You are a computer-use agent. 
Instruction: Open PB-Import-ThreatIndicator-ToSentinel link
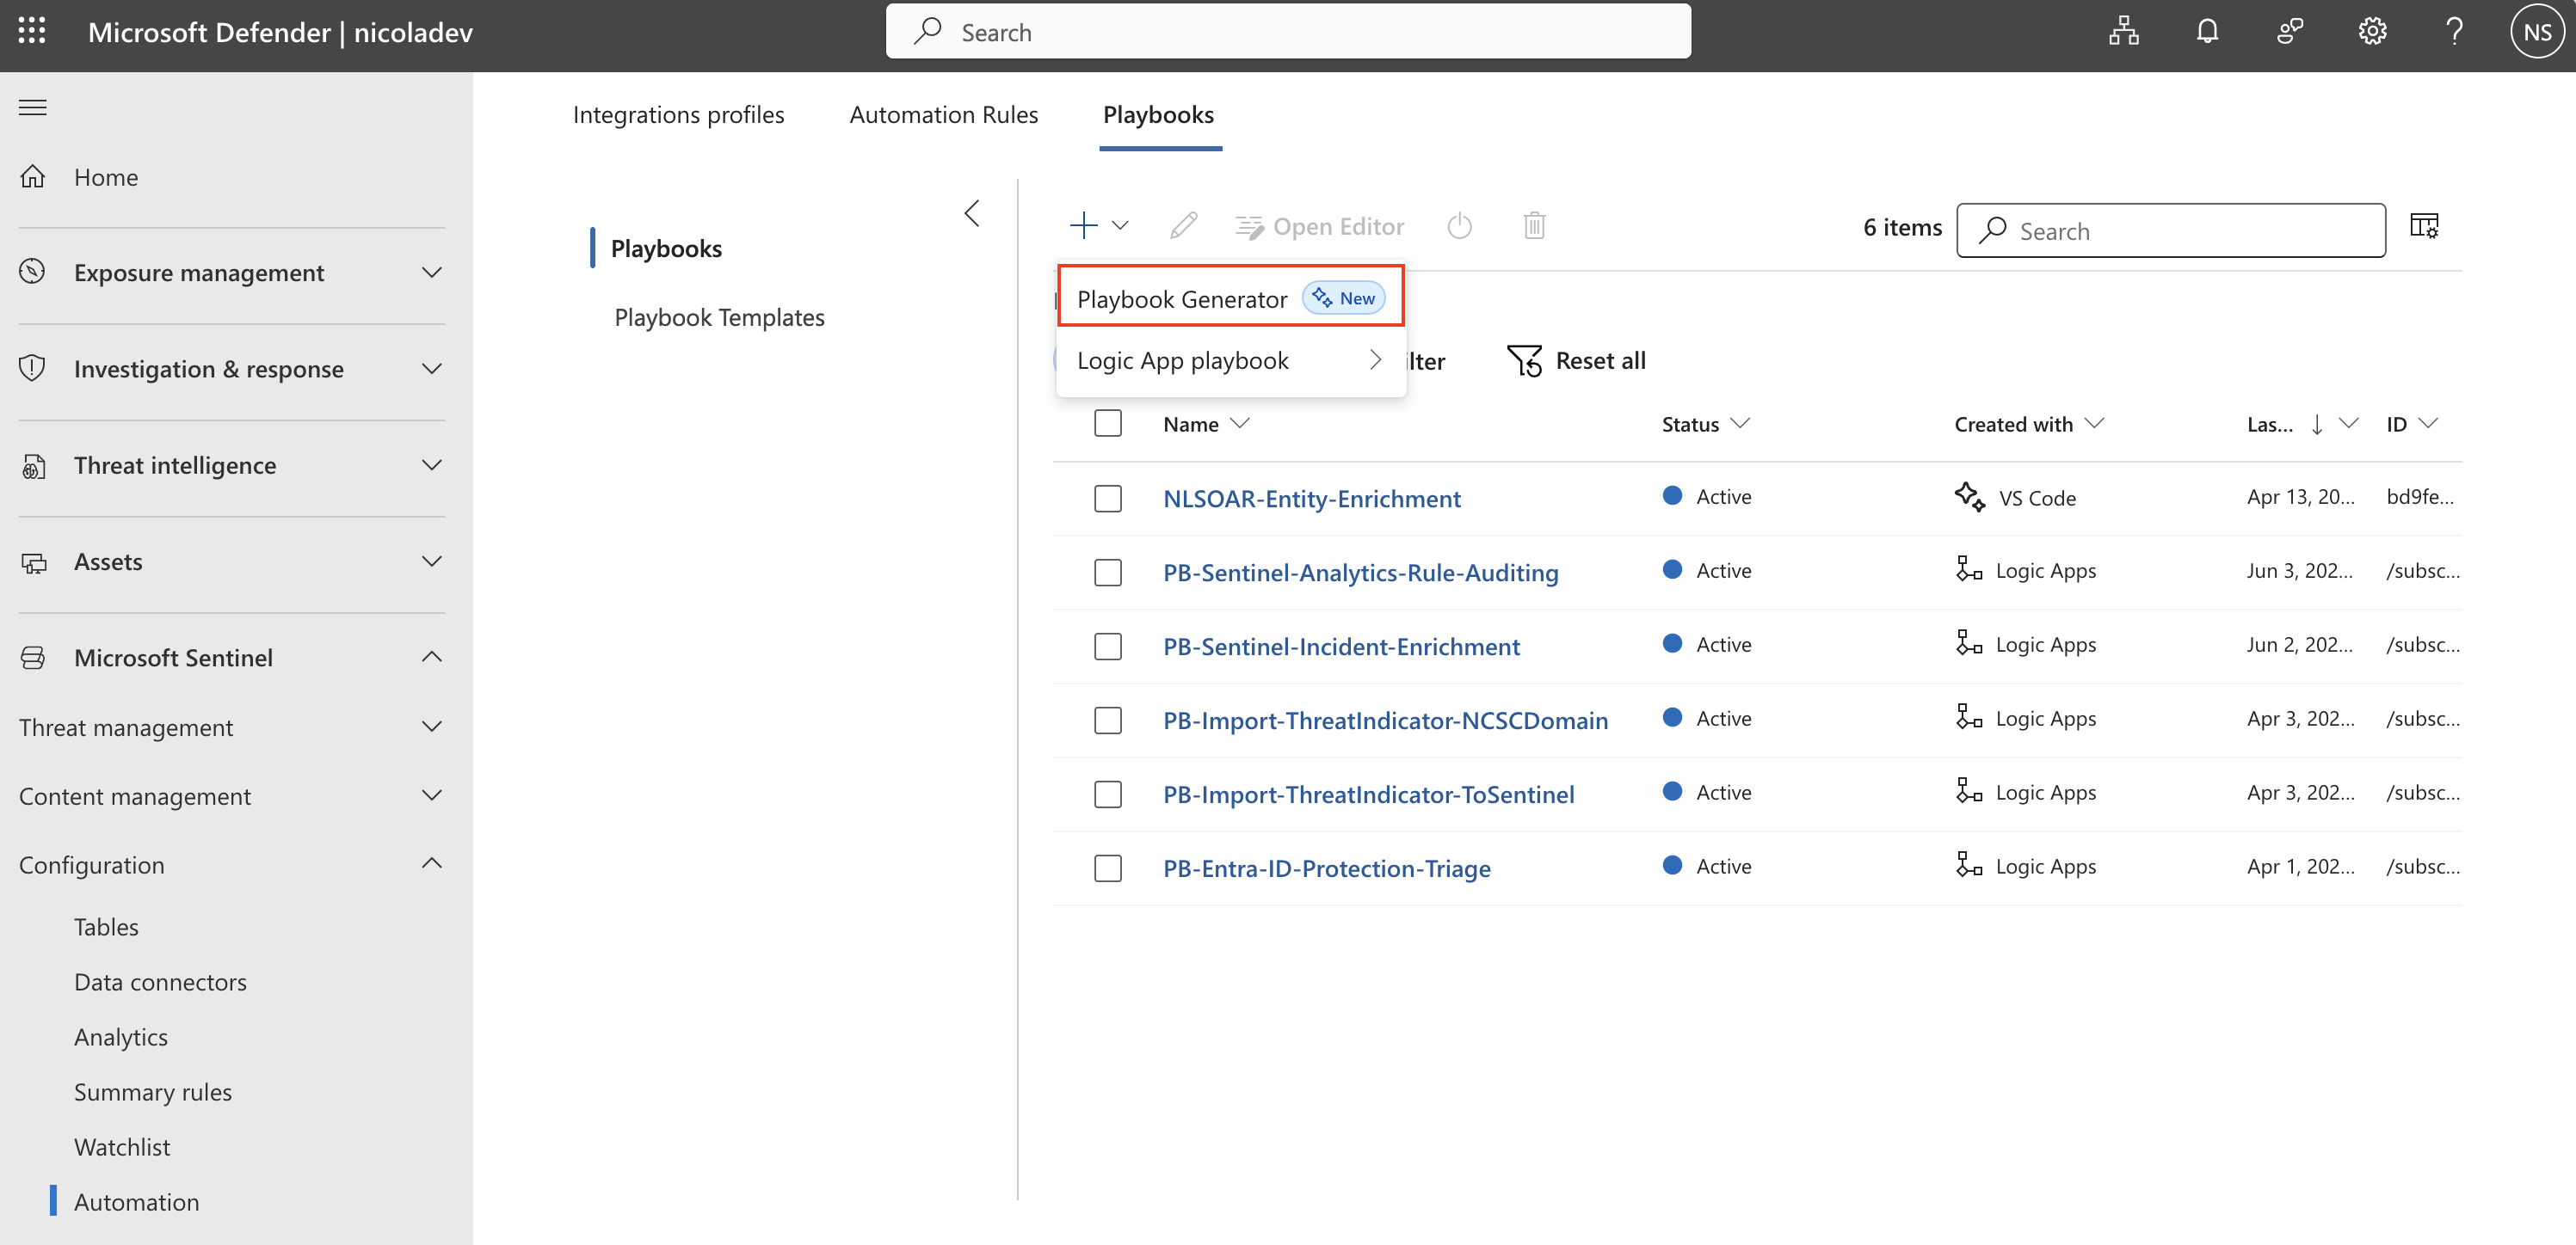tap(1368, 794)
